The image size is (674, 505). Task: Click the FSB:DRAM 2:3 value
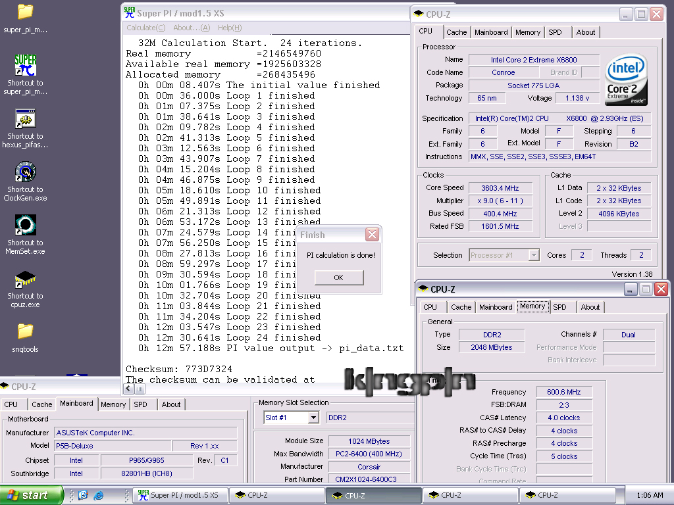564,404
